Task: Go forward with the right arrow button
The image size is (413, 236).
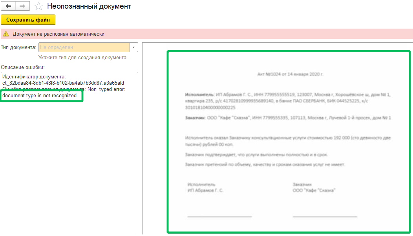Action: [23, 6]
